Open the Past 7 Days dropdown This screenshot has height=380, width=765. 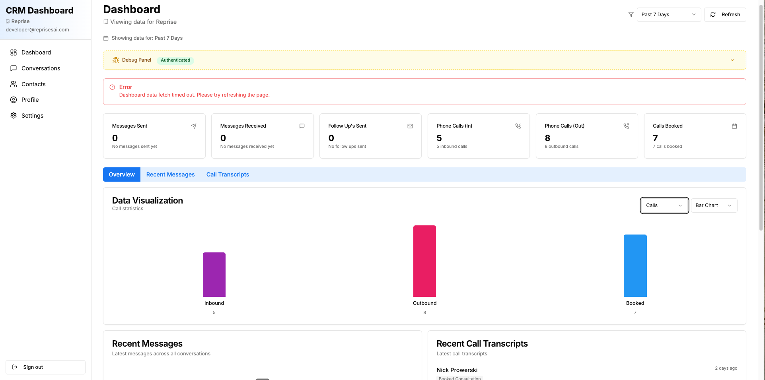coord(669,14)
